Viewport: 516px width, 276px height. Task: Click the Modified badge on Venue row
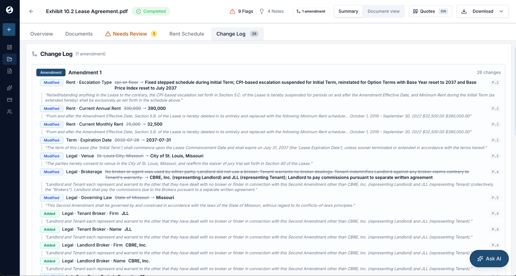[52, 156]
